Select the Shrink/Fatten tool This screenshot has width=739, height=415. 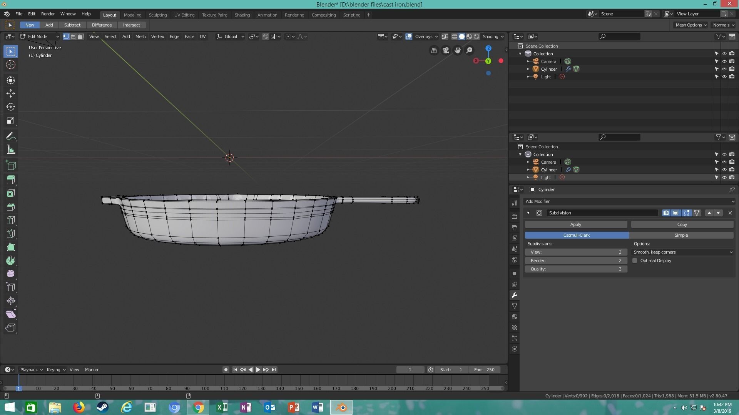point(11,301)
